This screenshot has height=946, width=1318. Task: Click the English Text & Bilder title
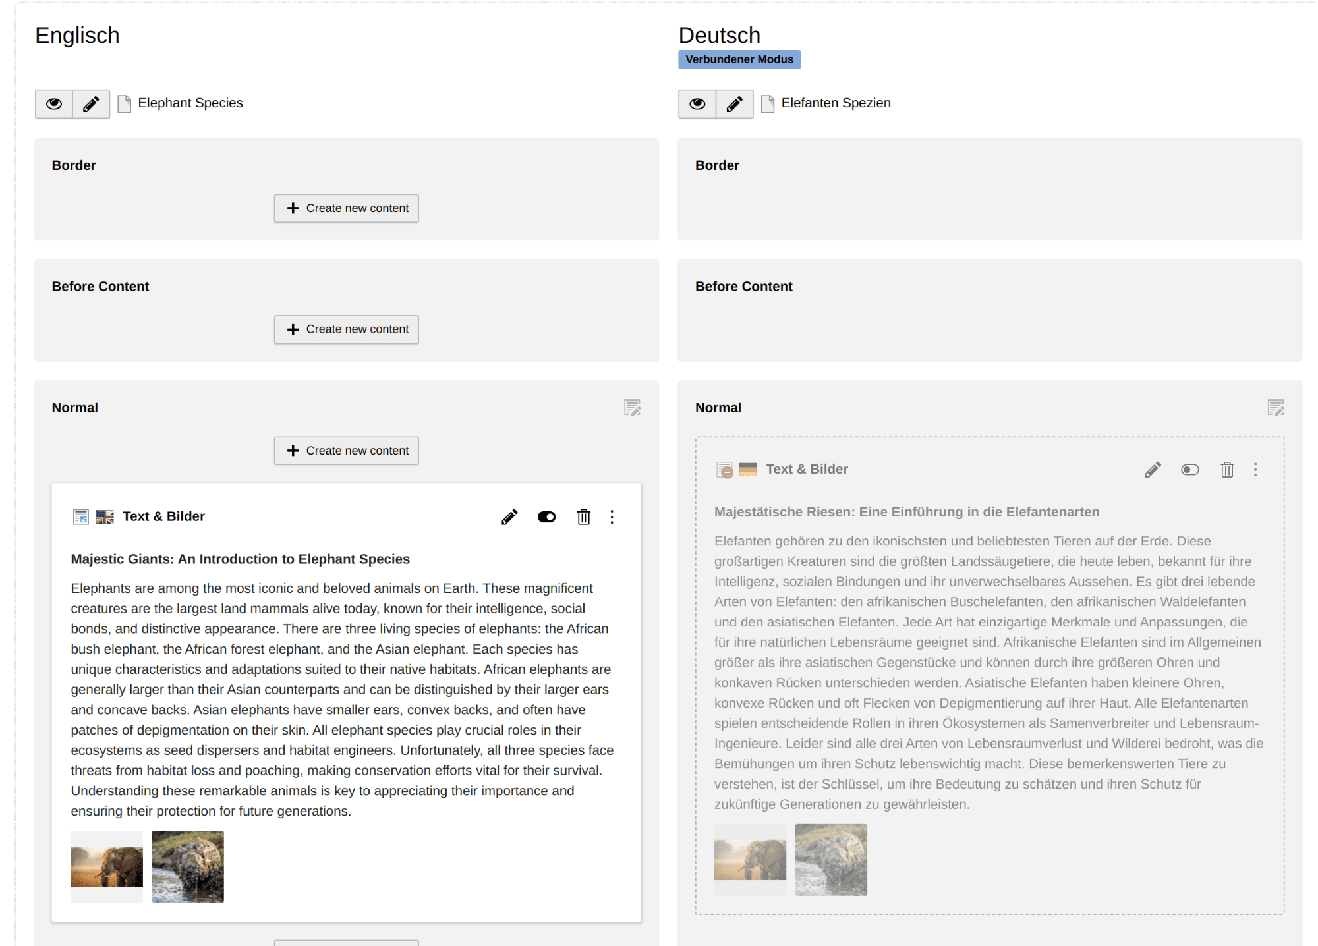tap(163, 516)
